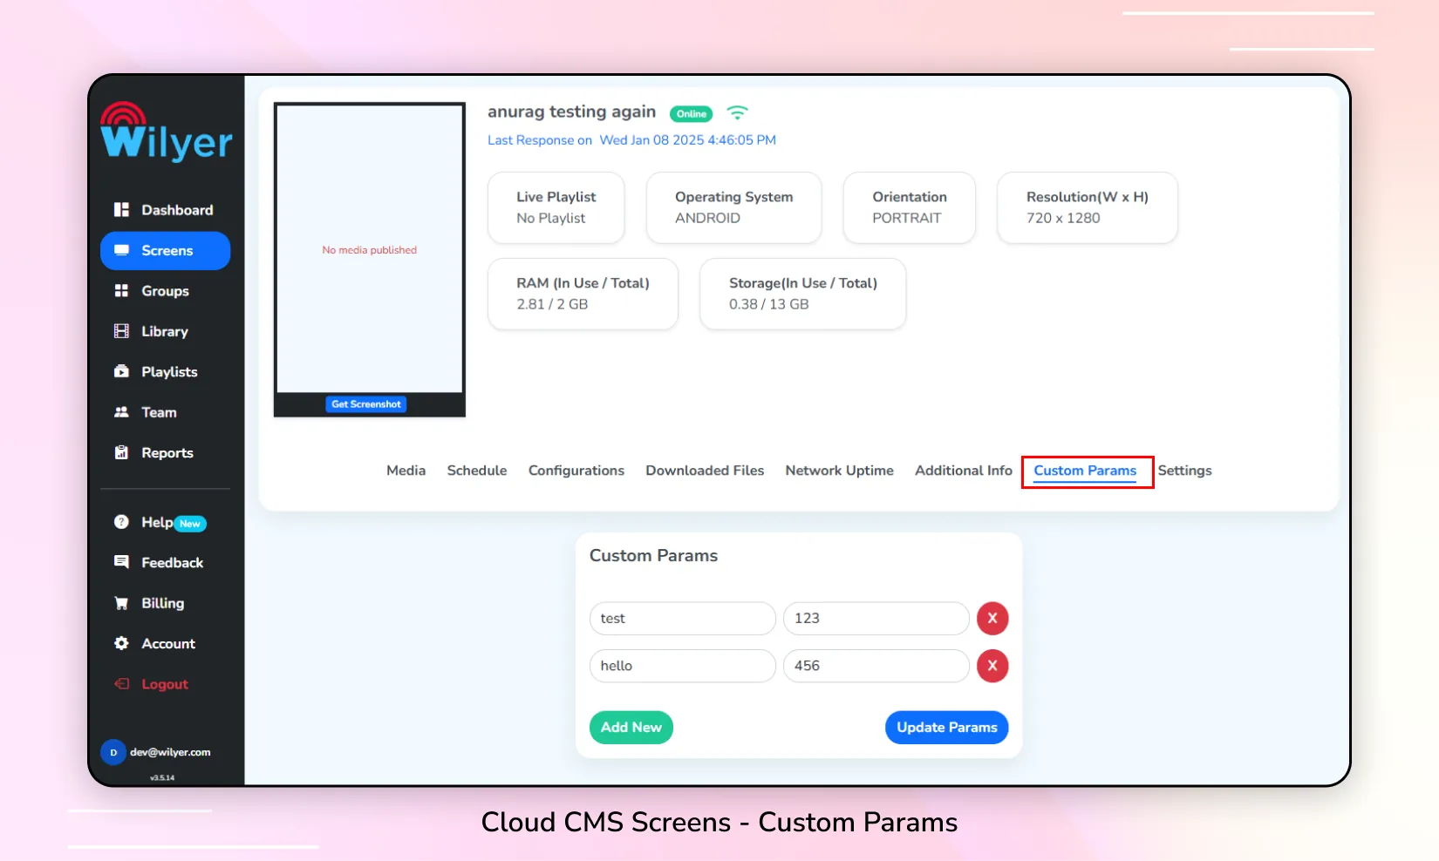Navigate to Playlists section
1439x861 pixels.
[x=165, y=371]
